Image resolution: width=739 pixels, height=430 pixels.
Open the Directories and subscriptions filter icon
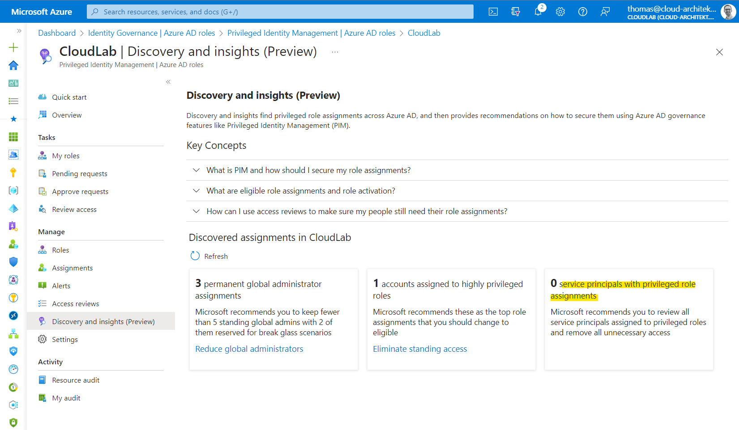click(516, 12)
